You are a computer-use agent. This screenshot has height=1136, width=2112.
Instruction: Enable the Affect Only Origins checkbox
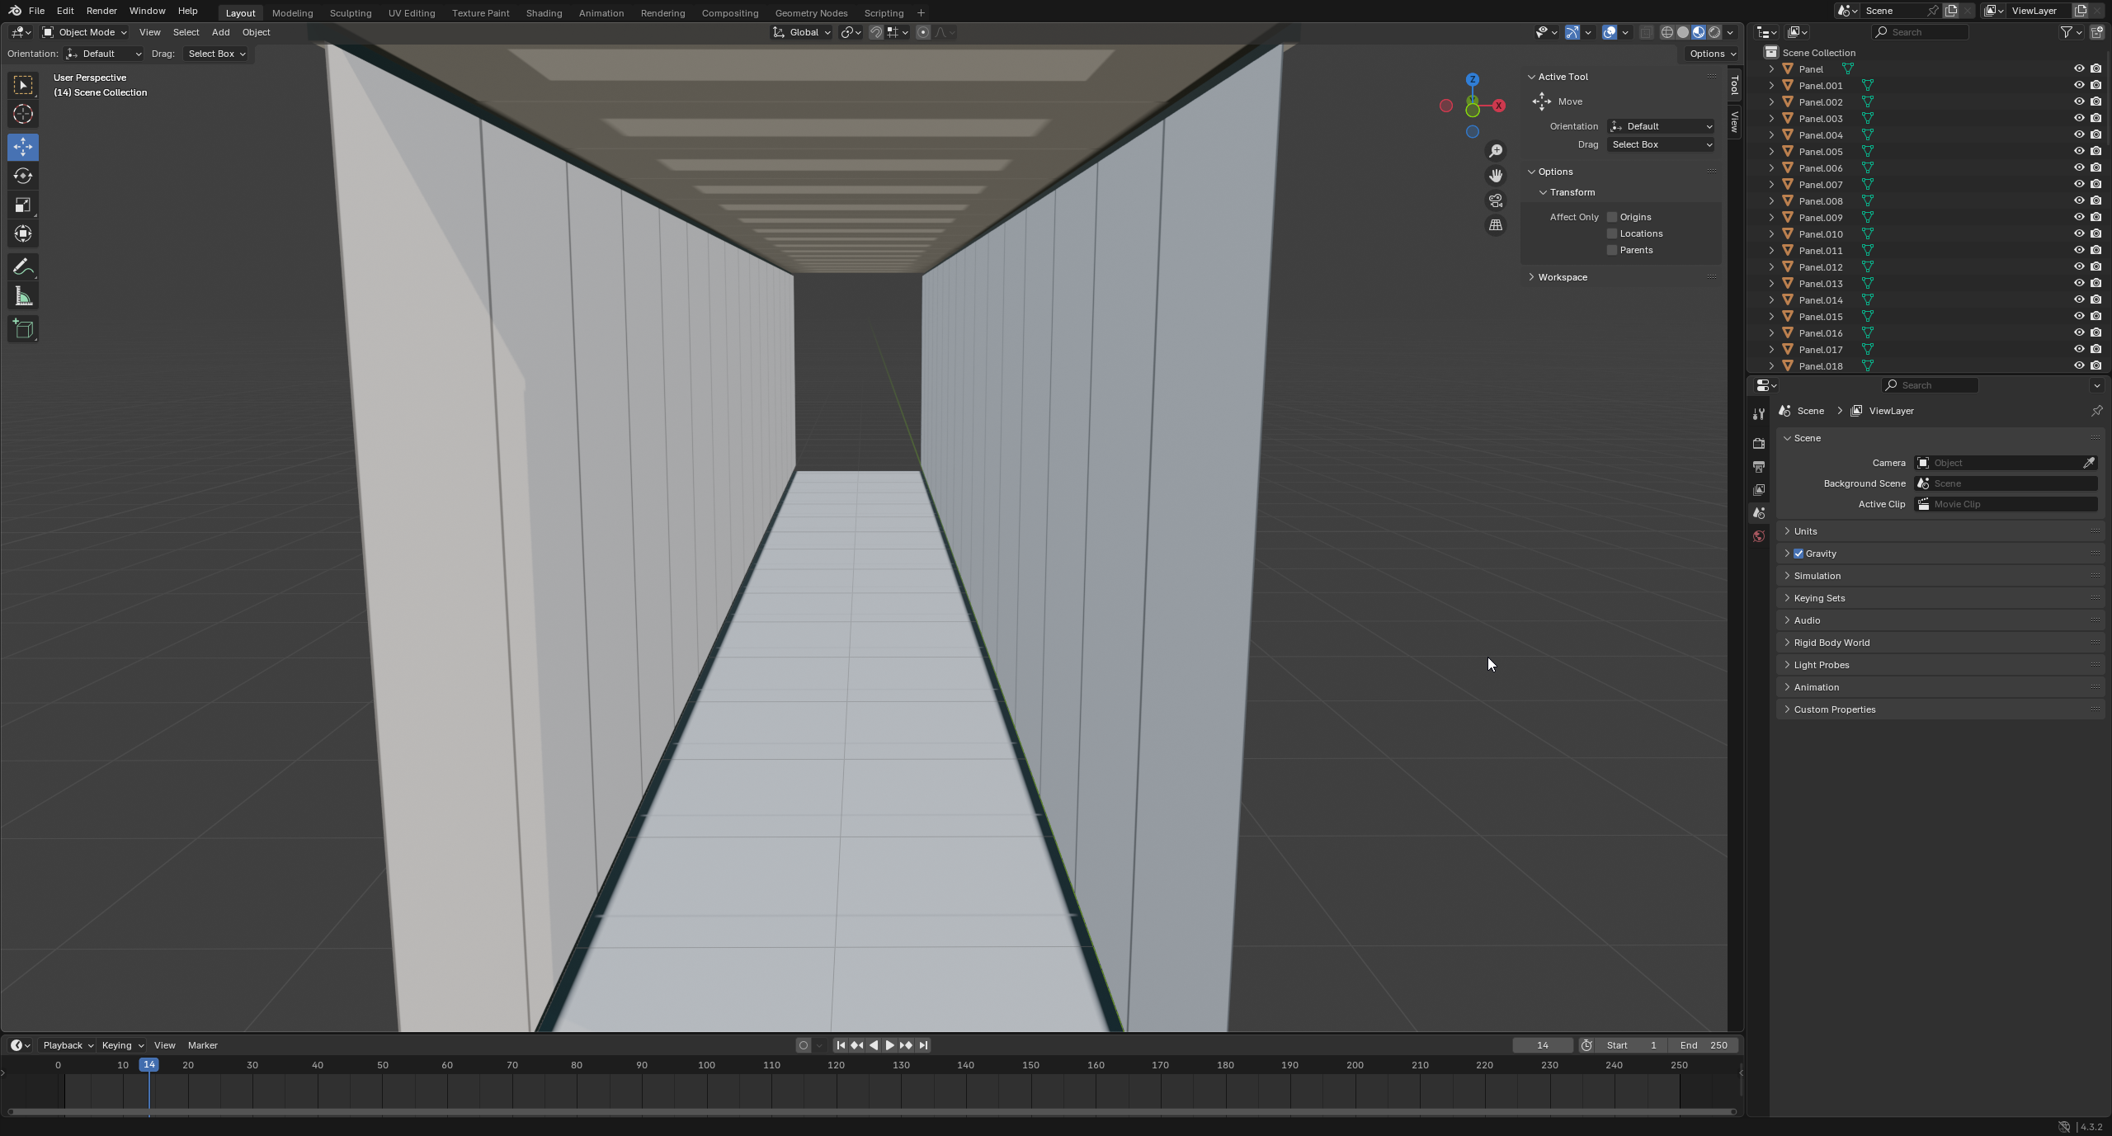click(1612, 217)
